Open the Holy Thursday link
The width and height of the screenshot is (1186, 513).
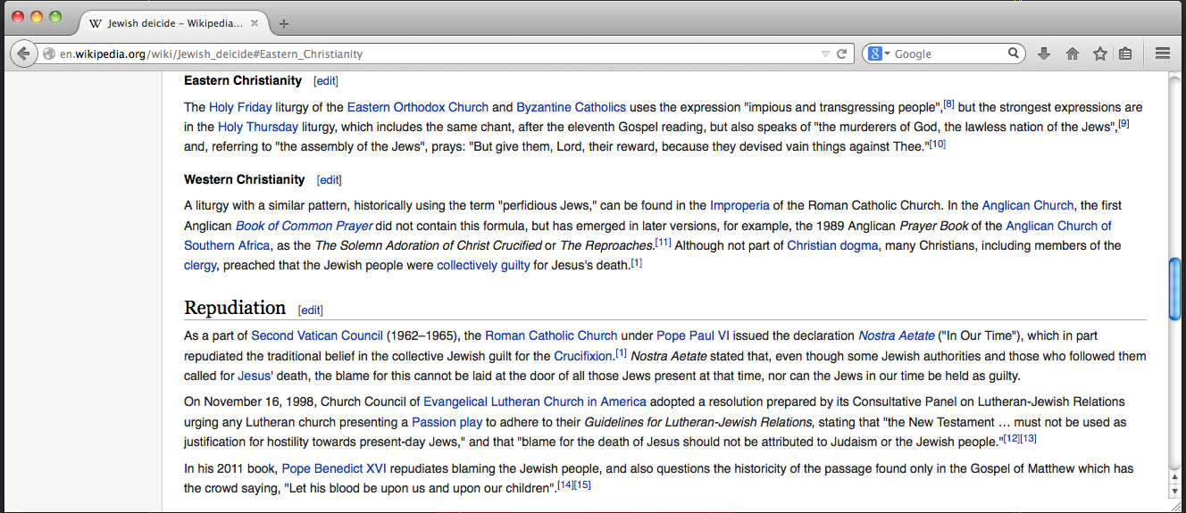click(258, 127)
